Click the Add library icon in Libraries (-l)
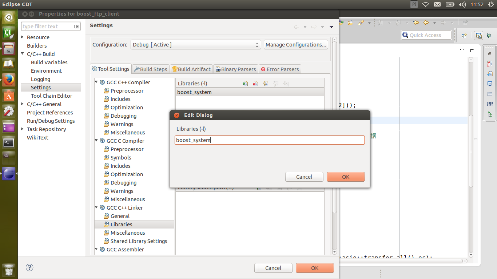 (x=245, y=84)
